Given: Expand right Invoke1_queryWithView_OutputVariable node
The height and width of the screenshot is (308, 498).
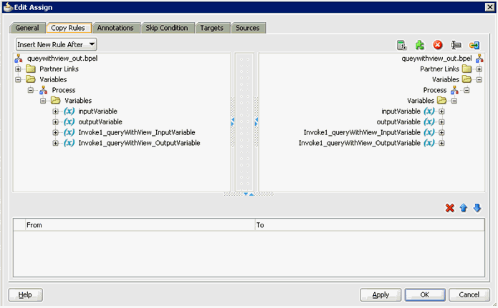Looking at the screenshot, I should [442, 143].
